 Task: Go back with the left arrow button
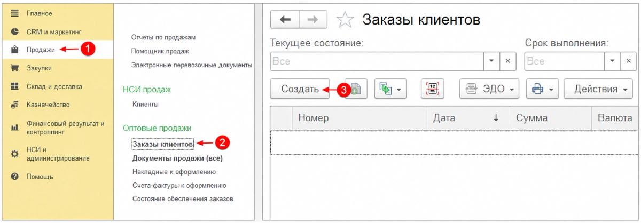(285, 20)
